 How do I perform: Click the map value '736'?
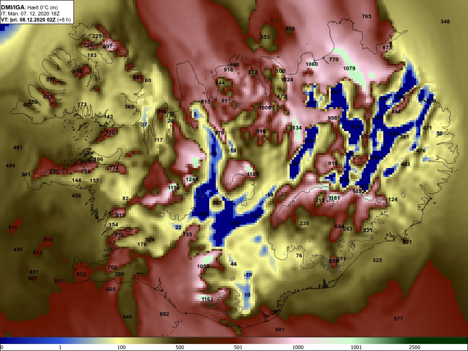(x=119, y=235)
